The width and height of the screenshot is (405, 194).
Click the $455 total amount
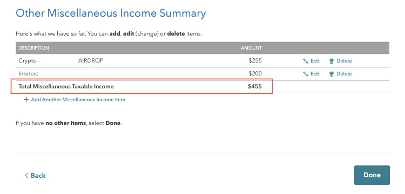coord(255,86)
